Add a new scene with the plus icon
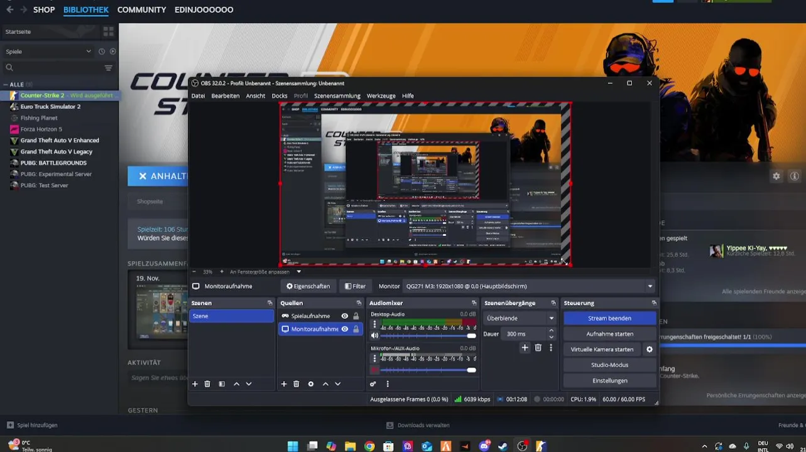Image resolution: width=806 pixels, height=452 pixels. (195, 384)
